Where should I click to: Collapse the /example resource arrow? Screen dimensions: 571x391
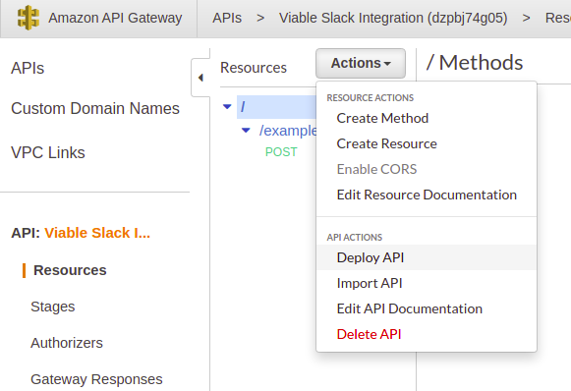pyautogui.click(x=246, y=130)
